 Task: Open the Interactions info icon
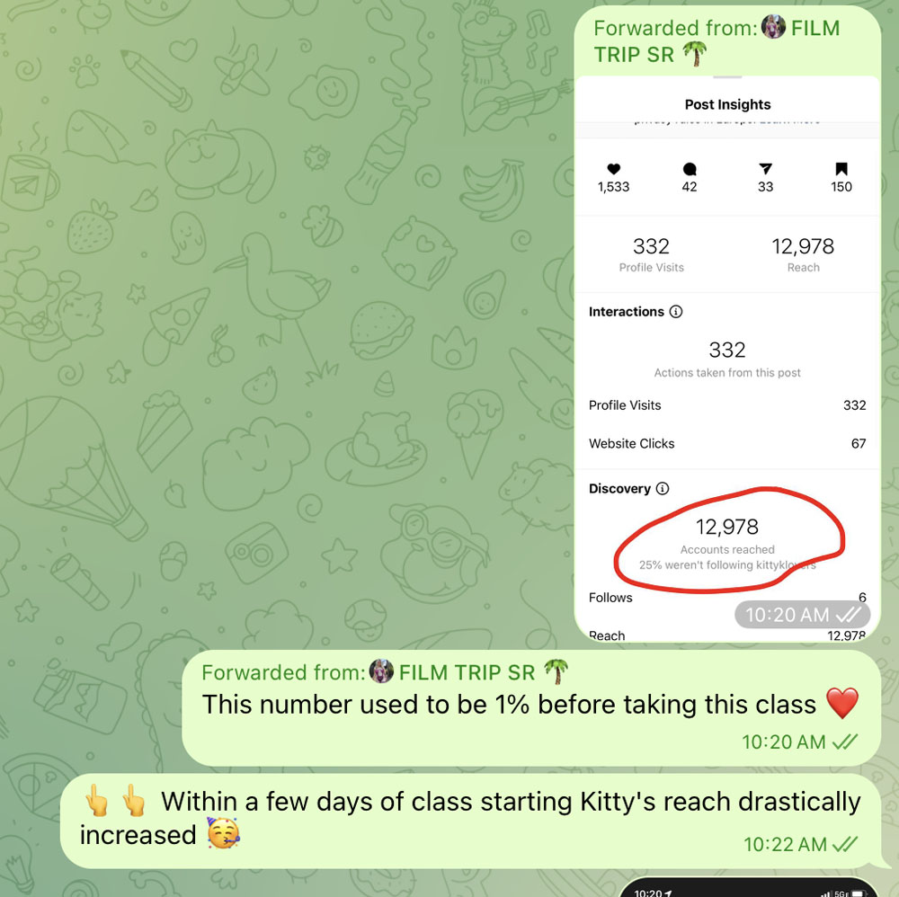click(x=676, y=311)
